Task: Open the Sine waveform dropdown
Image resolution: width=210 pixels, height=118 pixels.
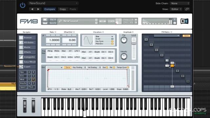Action: [x=104, y=36]
